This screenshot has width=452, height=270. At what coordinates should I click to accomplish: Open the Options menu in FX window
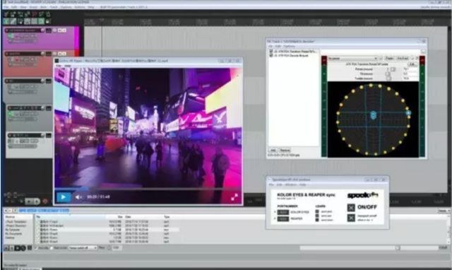click(289, 46)
